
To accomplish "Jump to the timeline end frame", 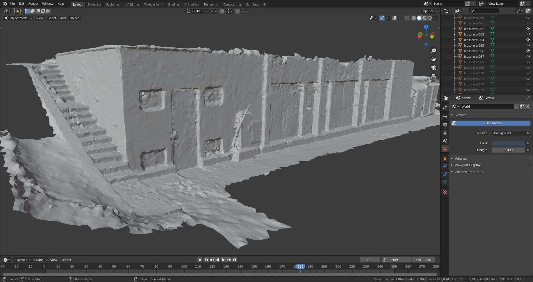I will pos(234,260).
